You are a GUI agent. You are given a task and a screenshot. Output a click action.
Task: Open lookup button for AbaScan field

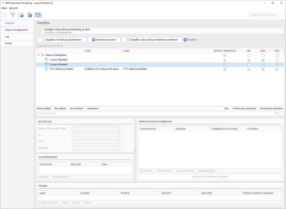tap(121, 148)
